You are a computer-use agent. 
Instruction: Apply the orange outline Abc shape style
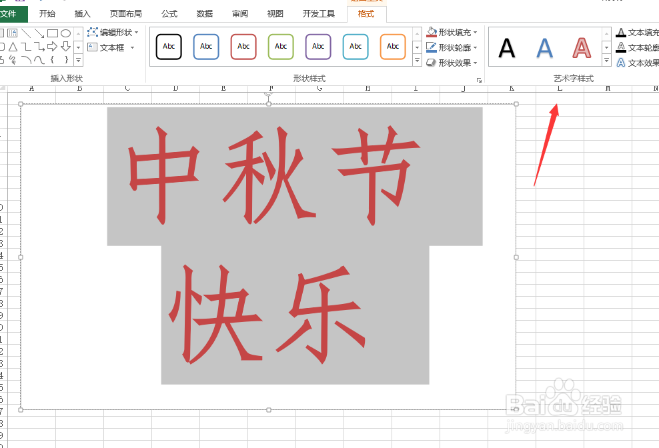pos(393,47)
